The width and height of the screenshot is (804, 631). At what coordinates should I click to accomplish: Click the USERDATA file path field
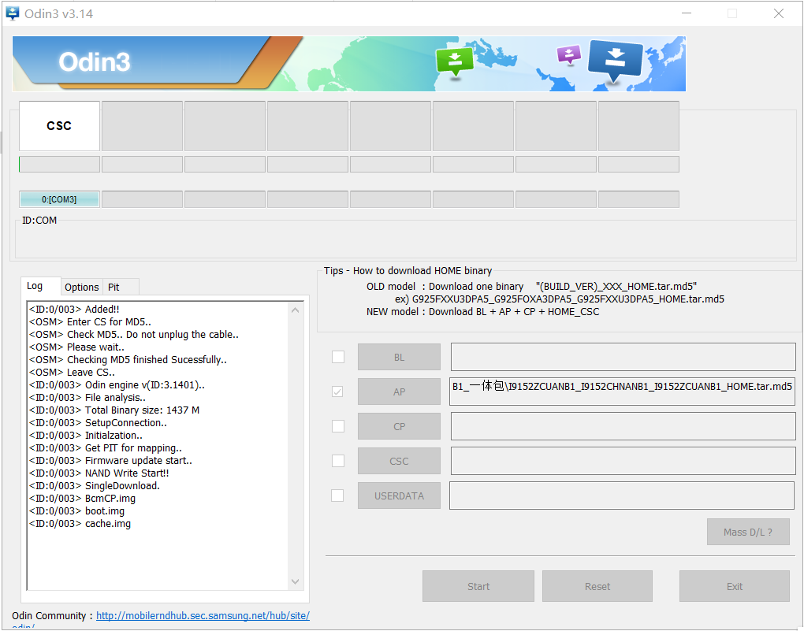(622, 496)
